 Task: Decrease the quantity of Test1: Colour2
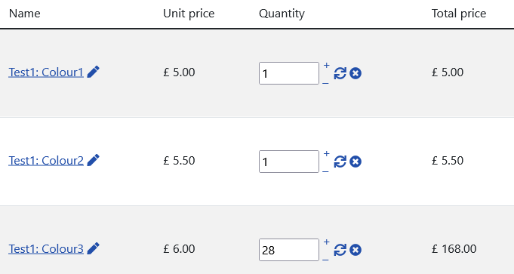click(325, 171)
